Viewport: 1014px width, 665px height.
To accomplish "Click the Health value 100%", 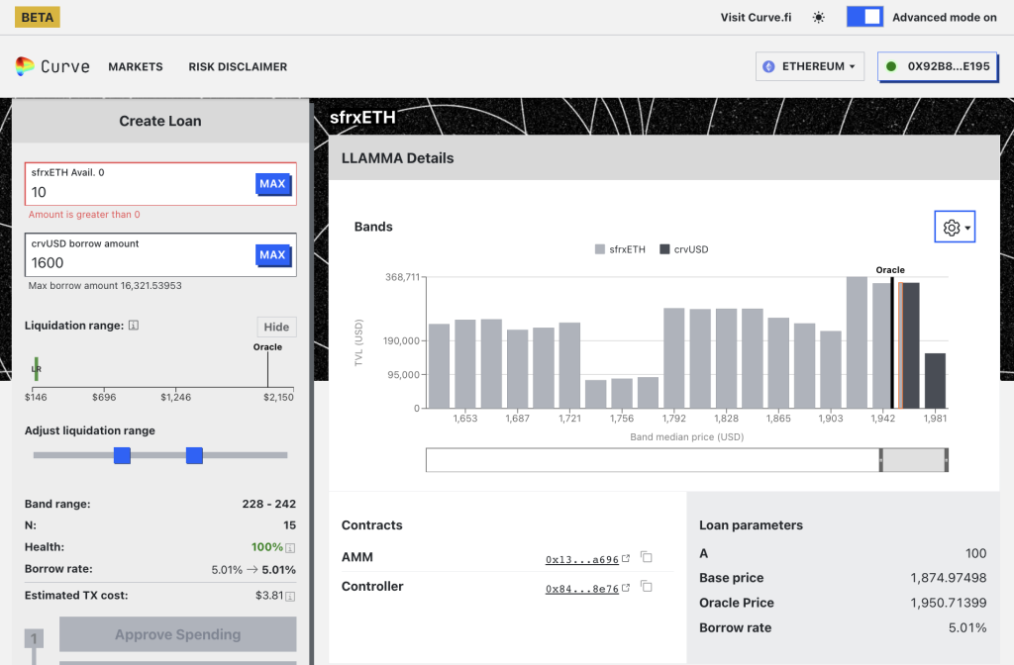I will [267, 547].
